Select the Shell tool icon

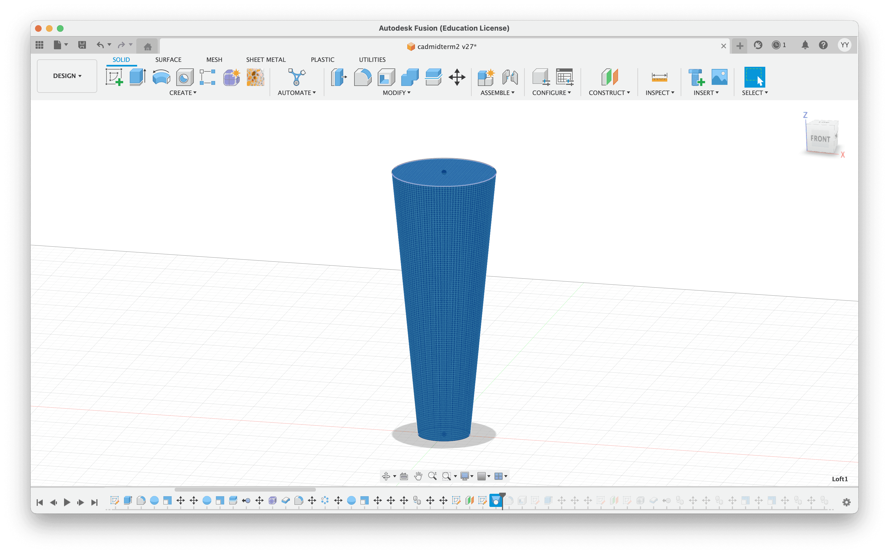(386, 77)
